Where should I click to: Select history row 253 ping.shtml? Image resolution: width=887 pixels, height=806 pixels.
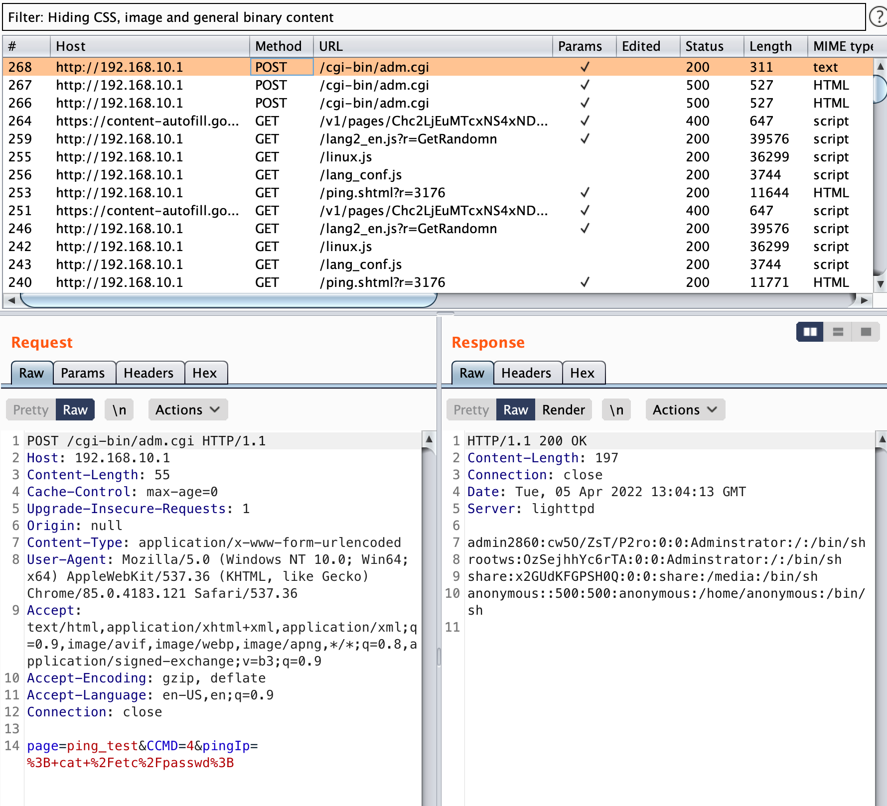point(438,193)
